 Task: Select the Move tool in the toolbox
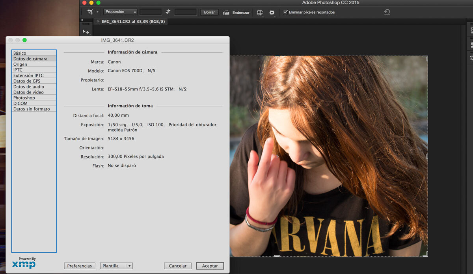pyautogui.click(x=86, y=32)
